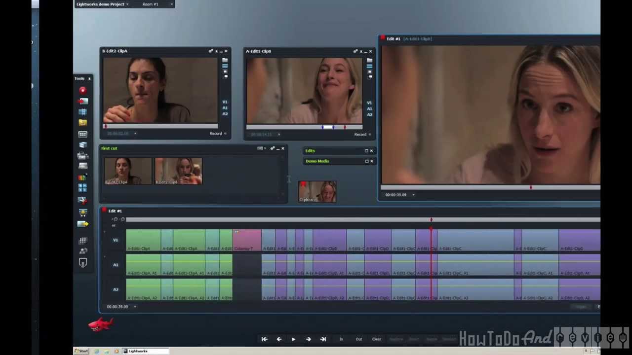Click link icon in B-Edit2-ClipA title bar
This screenshot has width=632, height=355.
coord(211,51)
